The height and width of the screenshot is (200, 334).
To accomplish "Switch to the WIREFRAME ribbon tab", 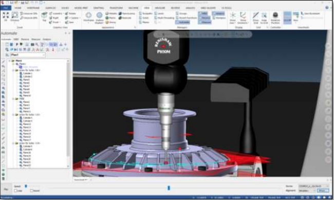I will tap(33, 8).
